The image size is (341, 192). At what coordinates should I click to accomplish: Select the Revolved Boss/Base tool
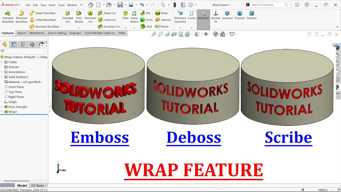pyautogui.click(x=22, y=17)
